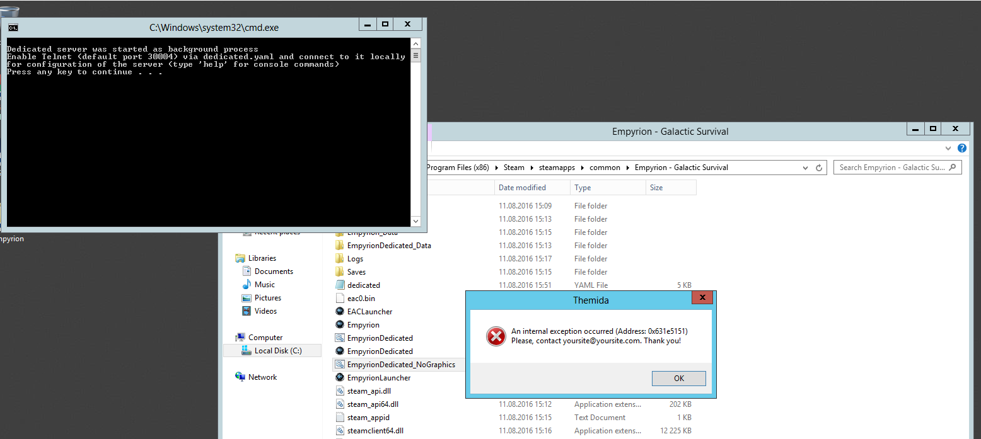Go to the Steam folder in the breadcrumb
The image size is (981, 439).
pyautogui.click(x=514, y=168)
